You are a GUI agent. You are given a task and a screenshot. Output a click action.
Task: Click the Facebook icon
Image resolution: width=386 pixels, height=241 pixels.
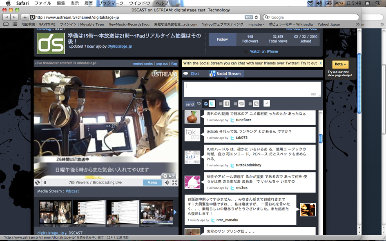pos(227,104)
